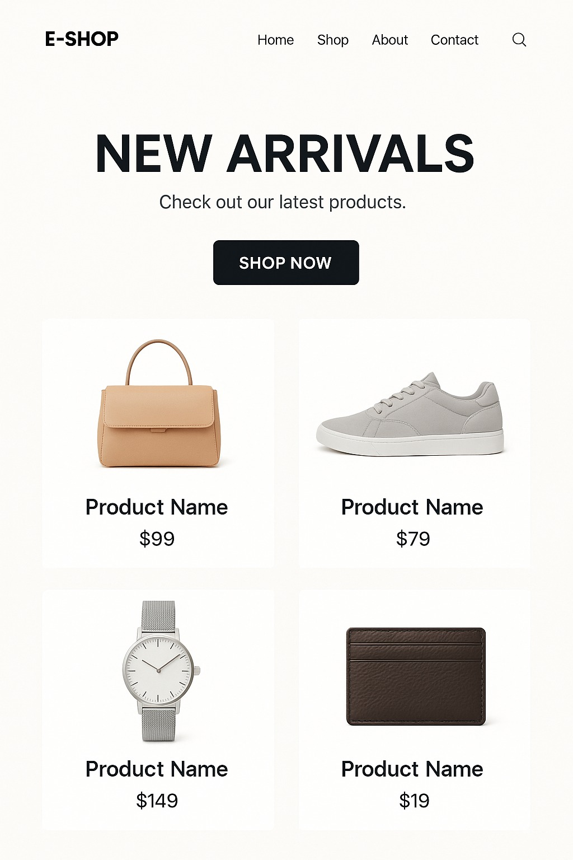
Task: Open Product Name under the cardholder
Action: click(412, 769)
